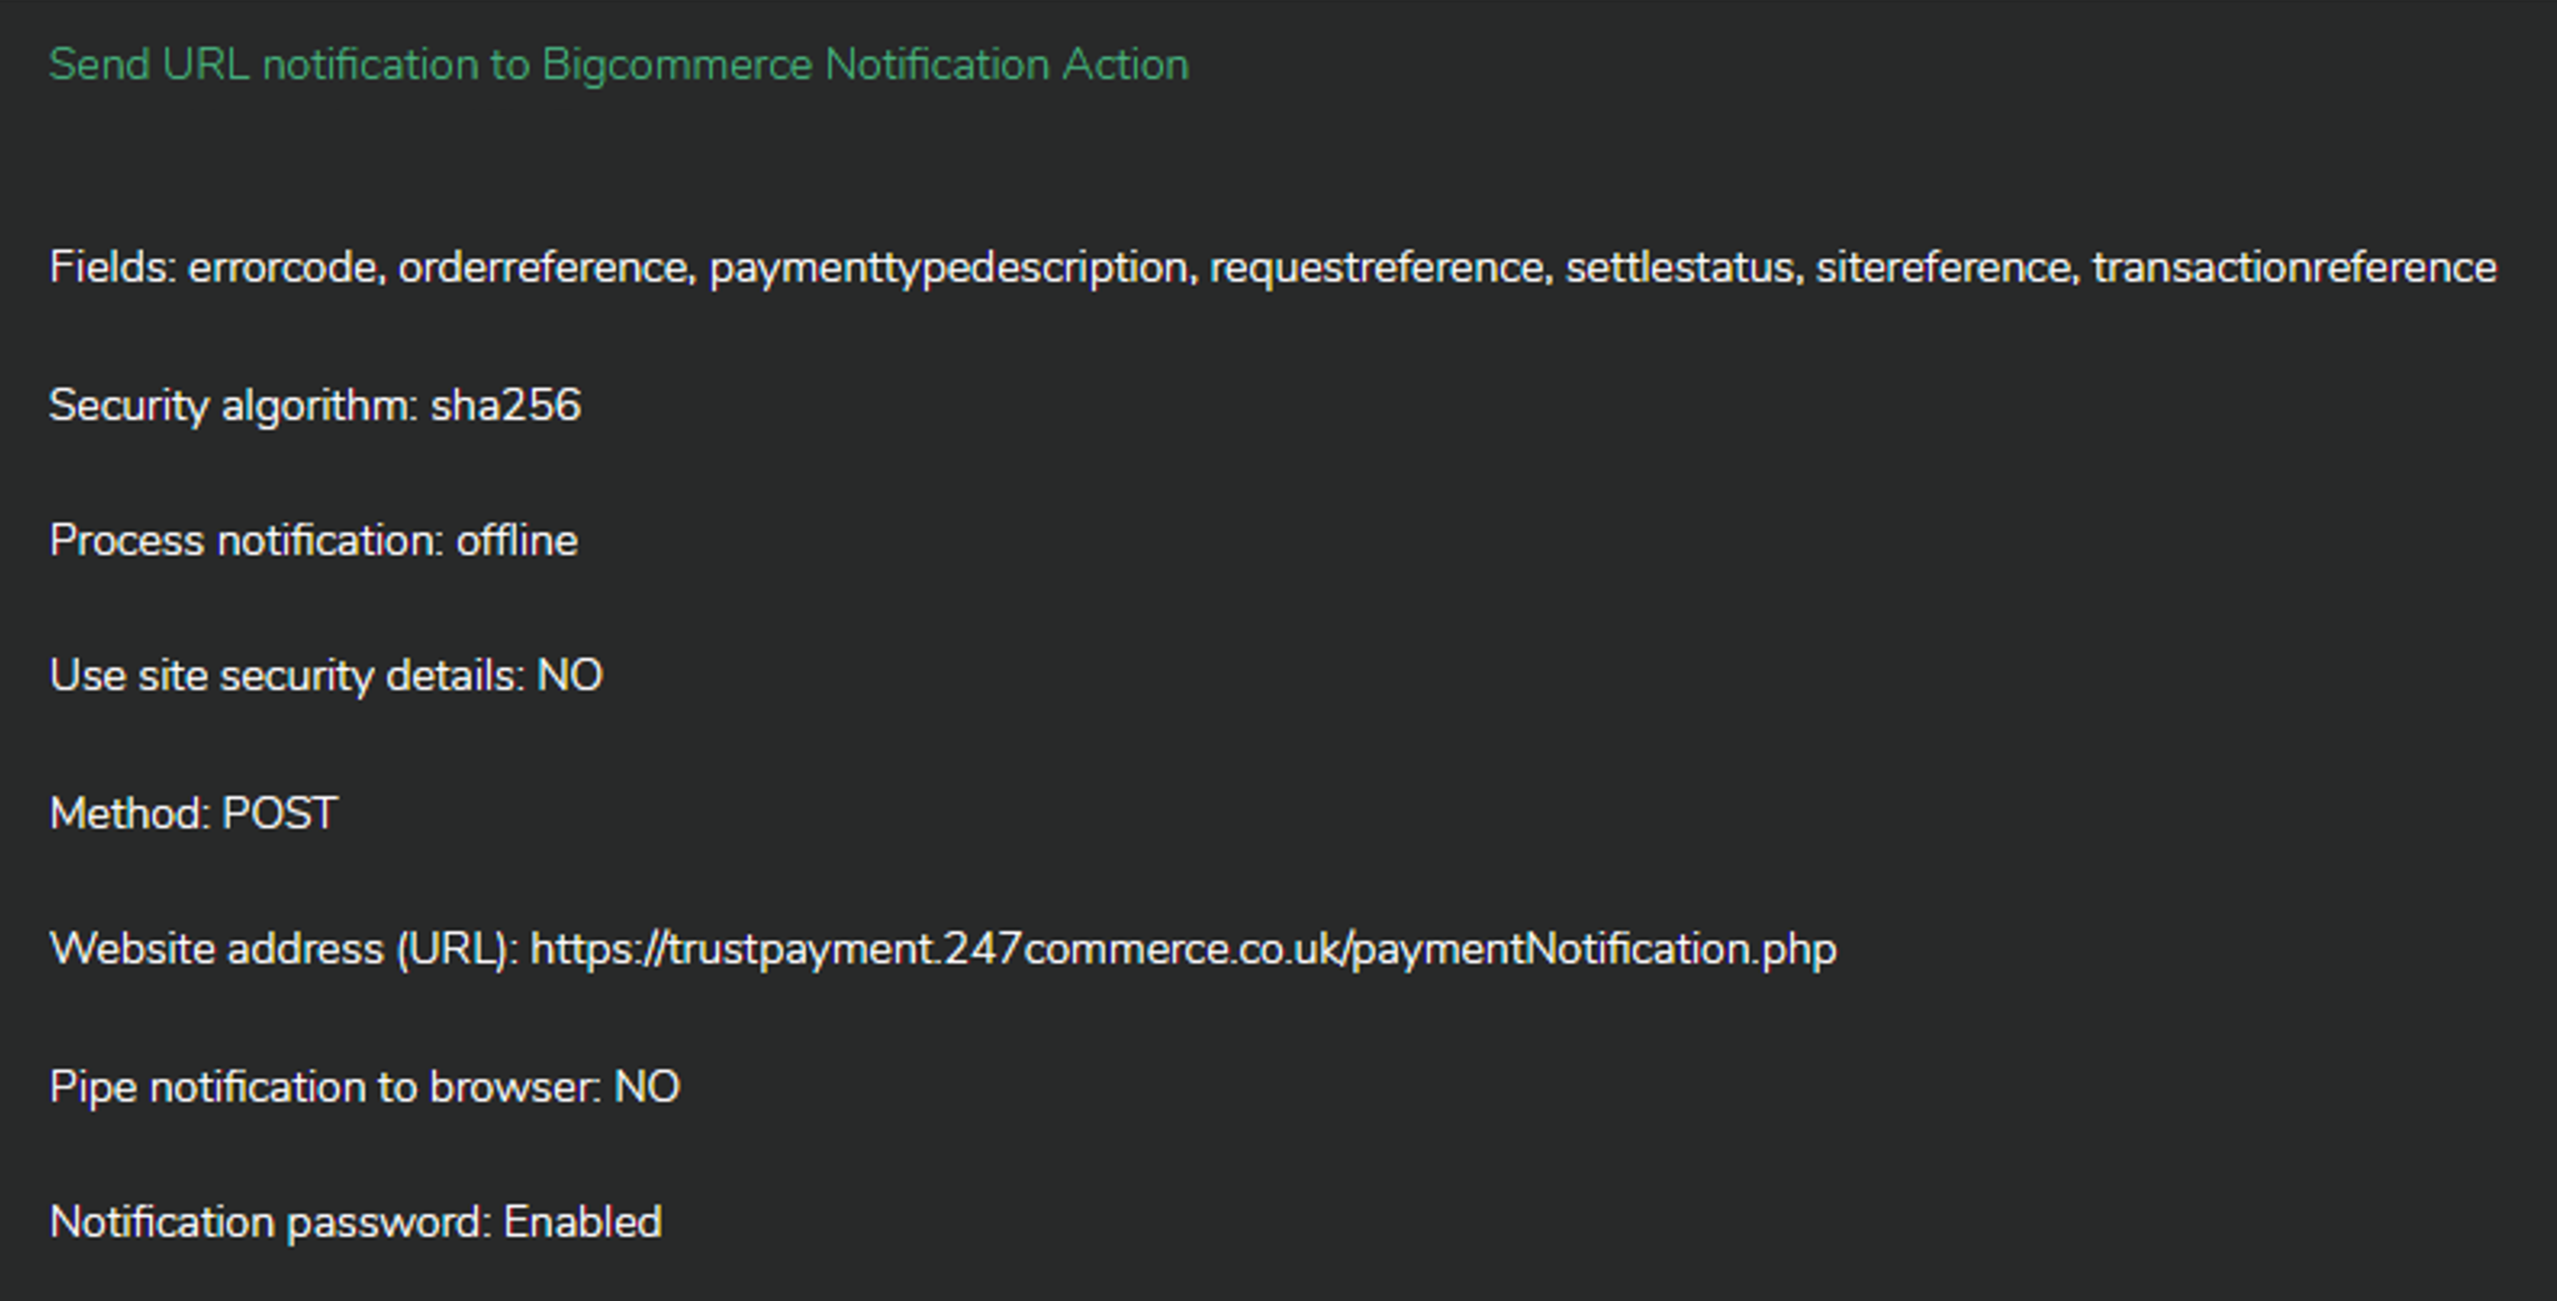
Task: Click the transactionreference field name
Action: [x=2294, y=267]
